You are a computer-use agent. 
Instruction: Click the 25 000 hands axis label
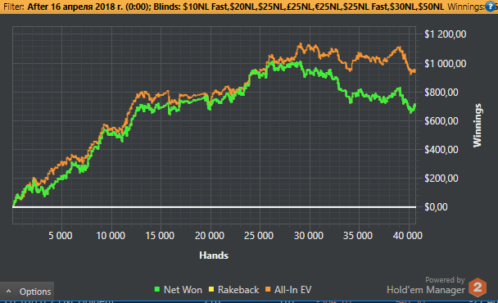tap(259, 236)
